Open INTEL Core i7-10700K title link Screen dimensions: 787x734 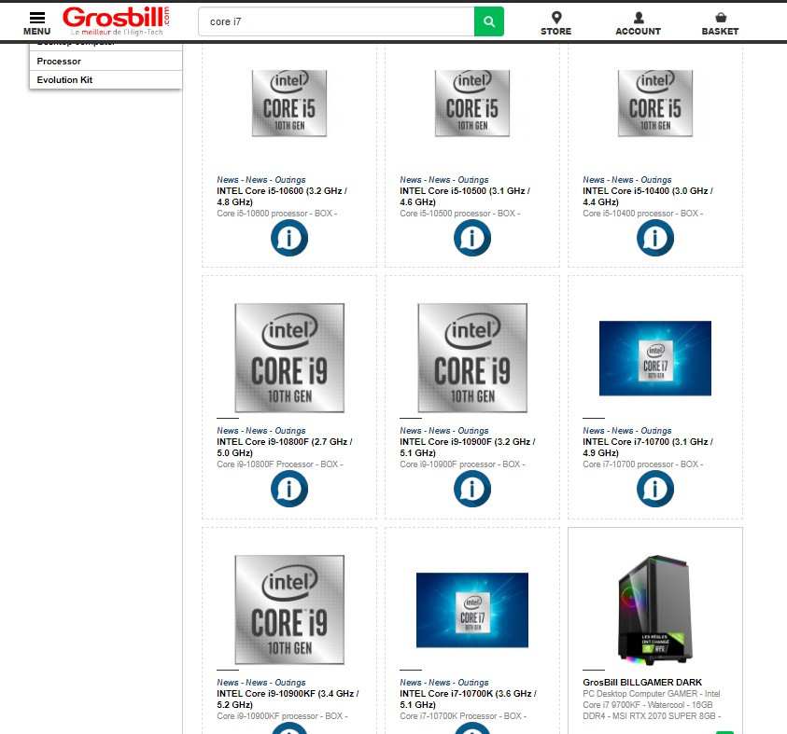click(469, 699)
